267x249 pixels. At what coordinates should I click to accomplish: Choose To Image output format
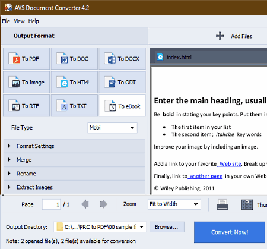click(26, 82)
